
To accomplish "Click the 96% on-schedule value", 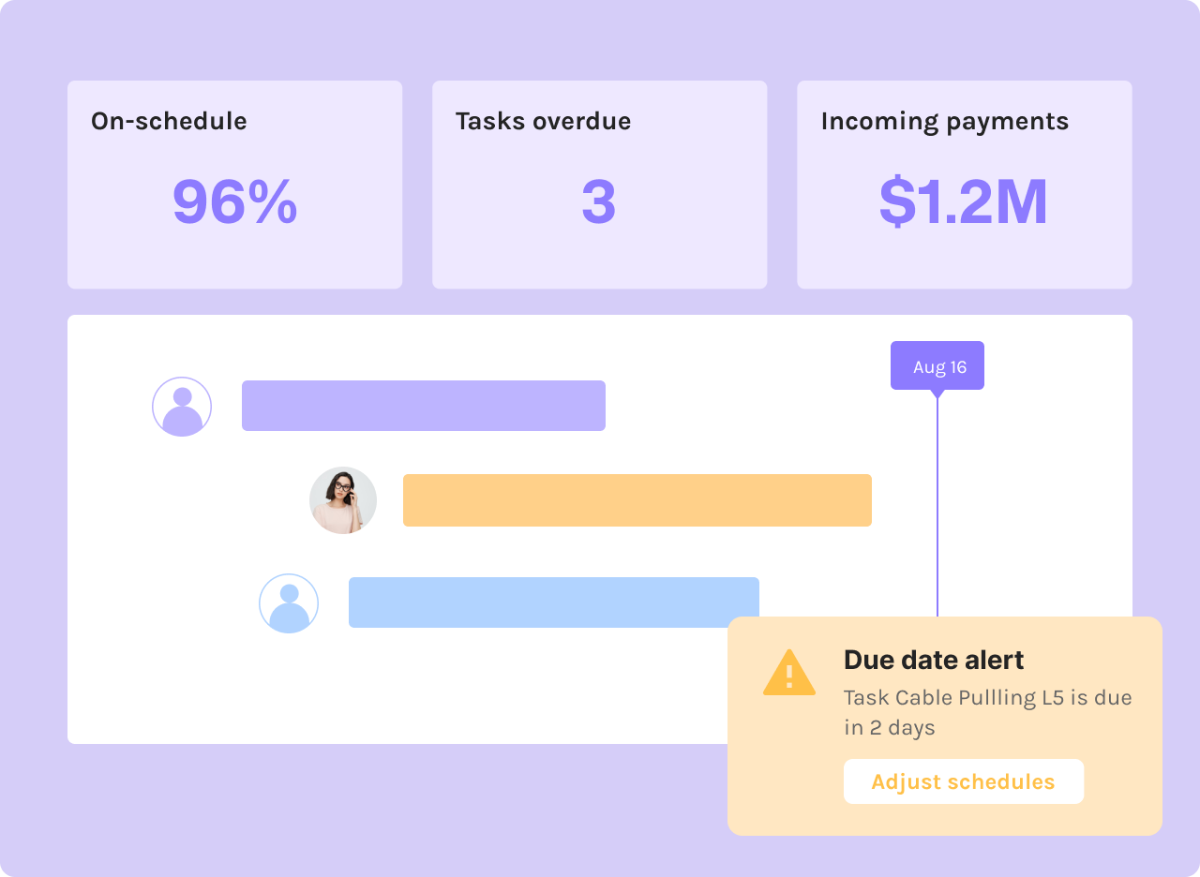I will (x=235, y=201).
